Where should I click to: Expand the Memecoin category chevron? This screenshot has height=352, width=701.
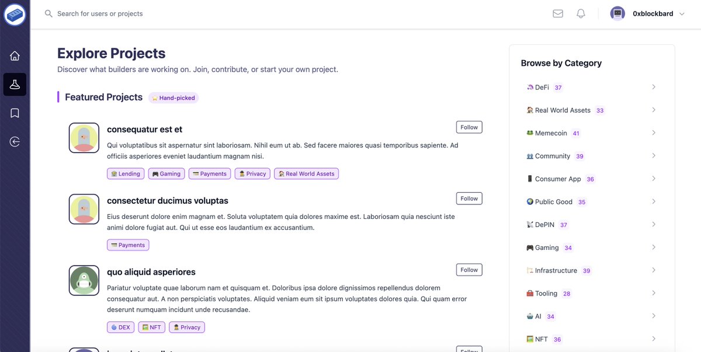pos(654,133)
